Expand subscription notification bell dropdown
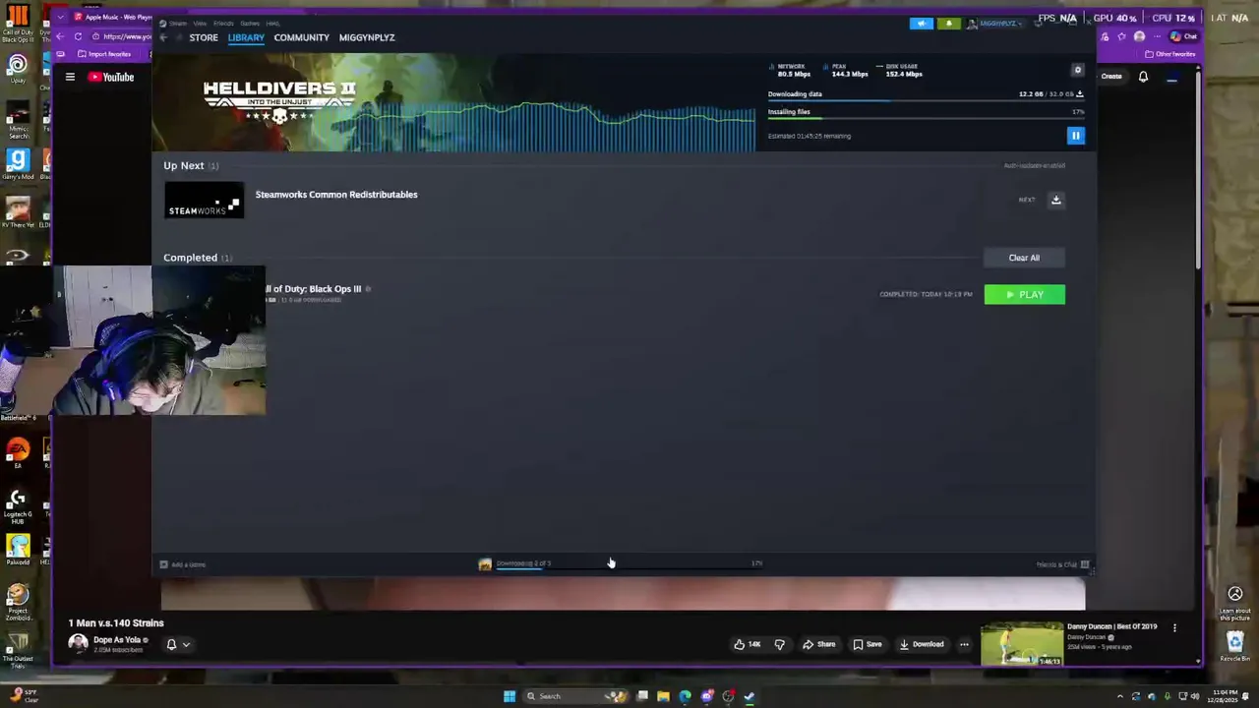Screen dimensions: 1259x708 [x=178, y=645]
